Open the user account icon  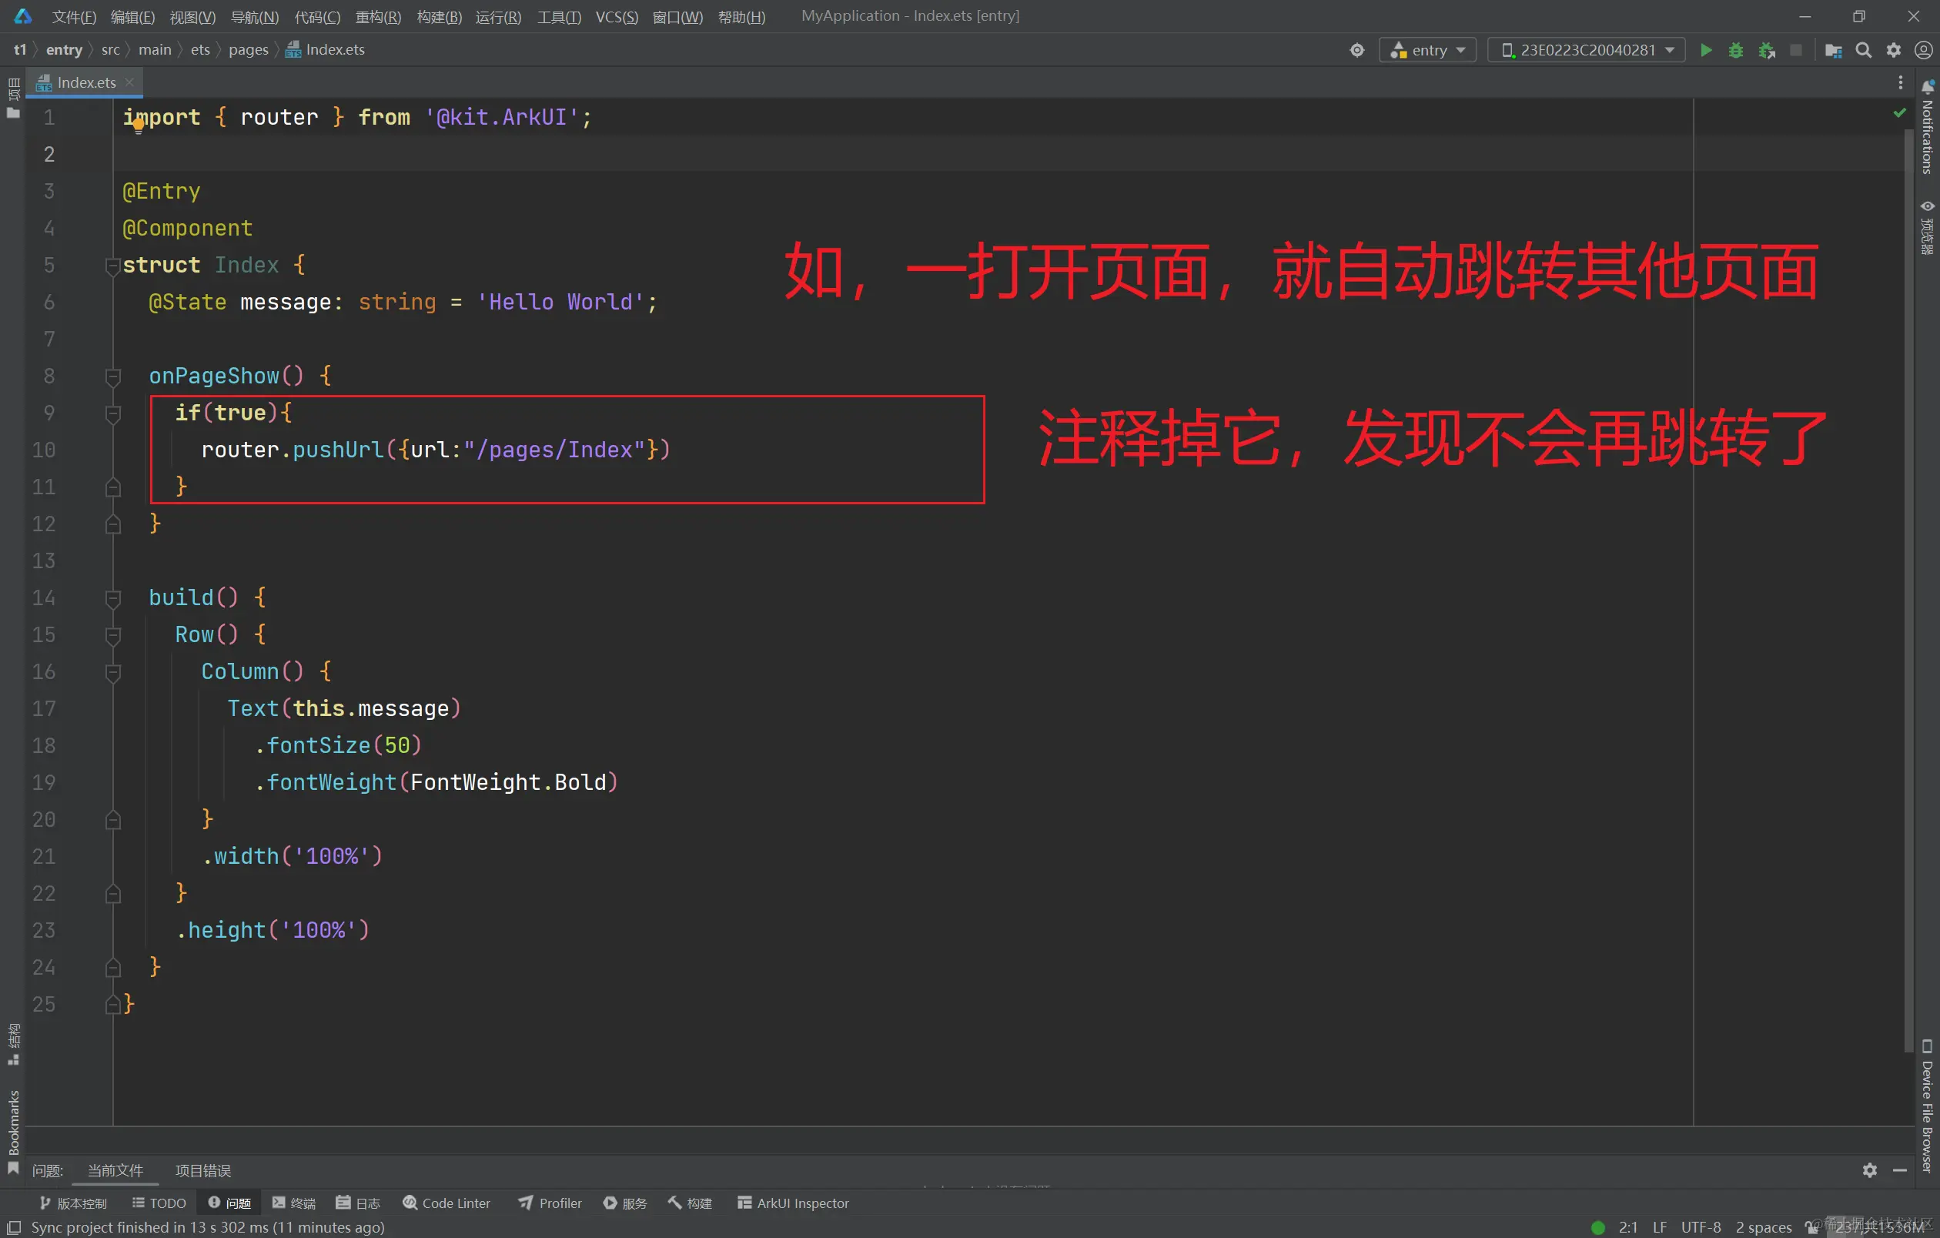[x=1923, y=50]
